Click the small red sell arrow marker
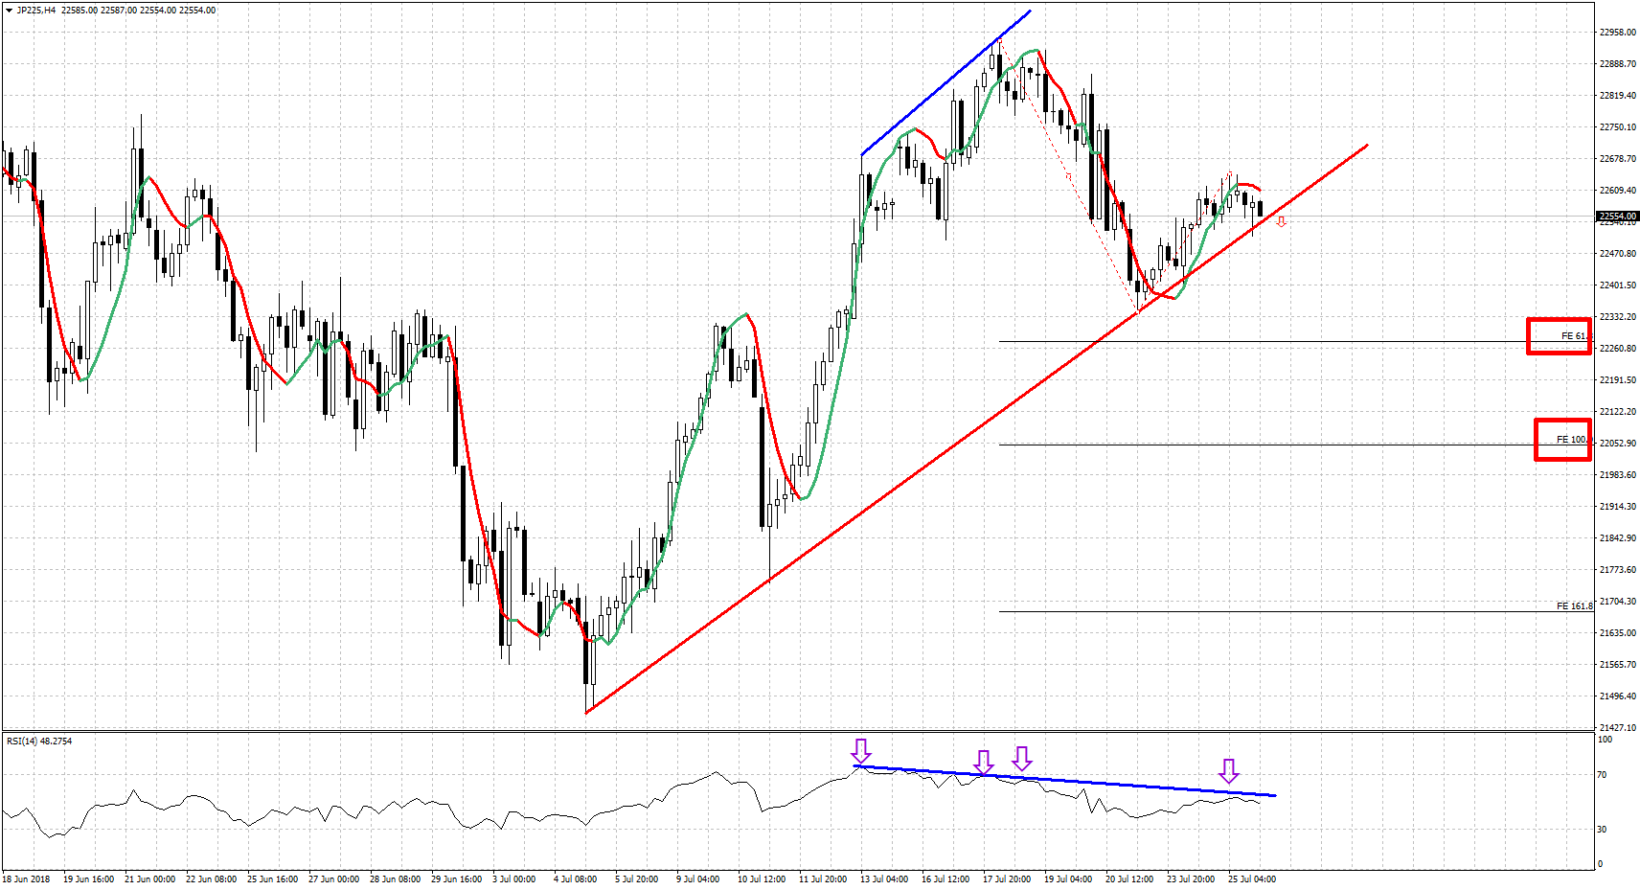Image resolution: width=1640 pixels, height=890 pixels. [1281, 221]
